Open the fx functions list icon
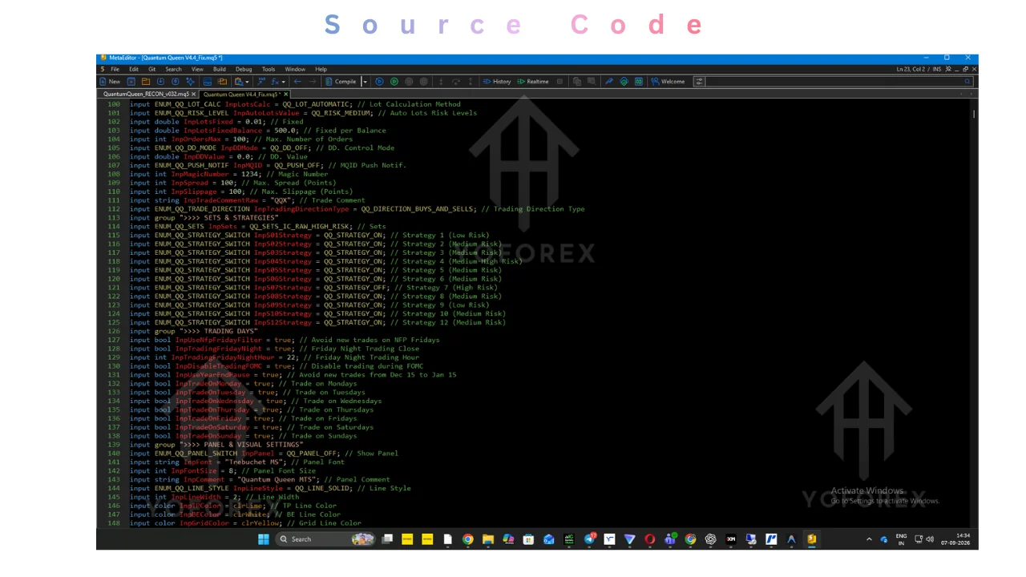 [x=275, y=81]
